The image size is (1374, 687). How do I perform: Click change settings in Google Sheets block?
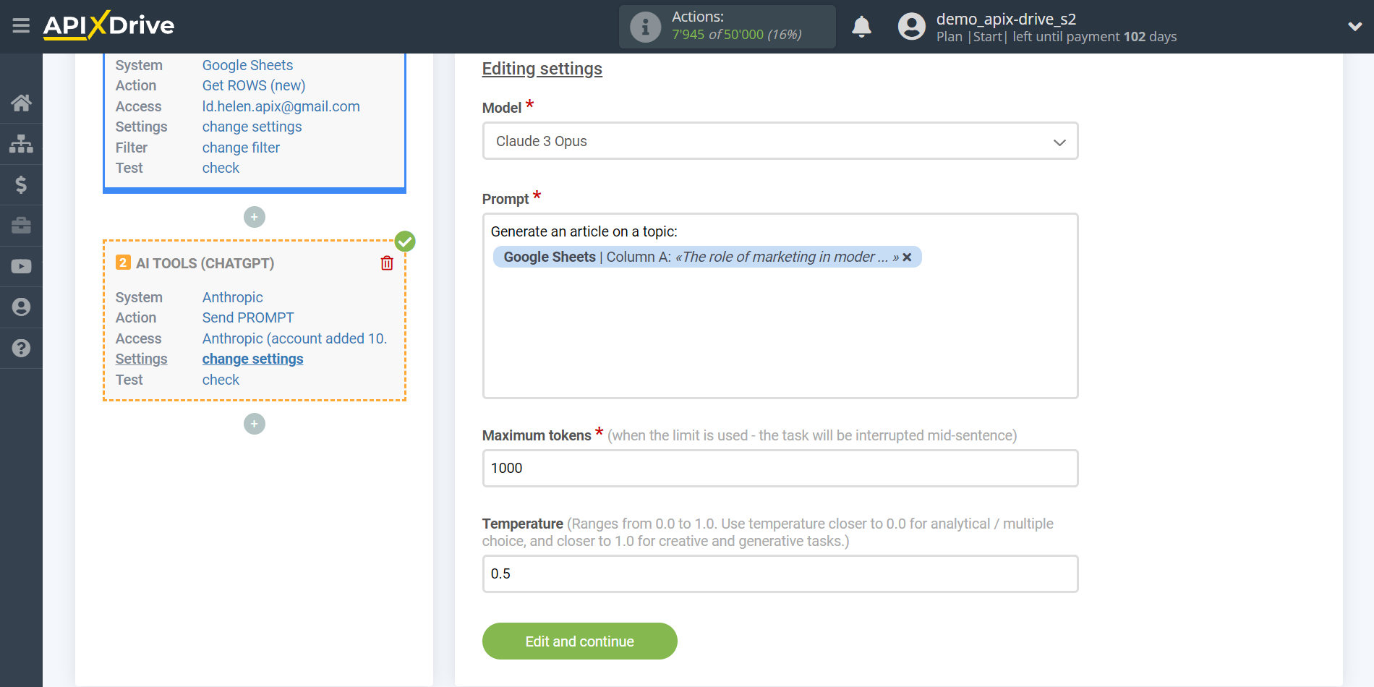point(252,127)
